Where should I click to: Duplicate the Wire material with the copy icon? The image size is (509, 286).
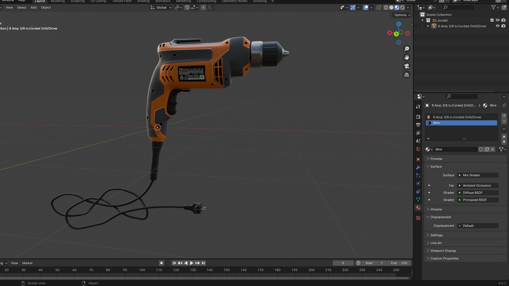[x=487, y=149]
